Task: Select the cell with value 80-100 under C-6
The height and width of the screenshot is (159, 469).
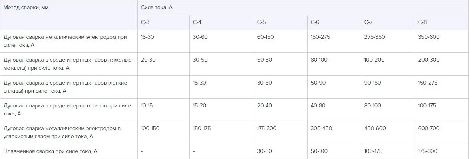Action: [x=334, y=64]
